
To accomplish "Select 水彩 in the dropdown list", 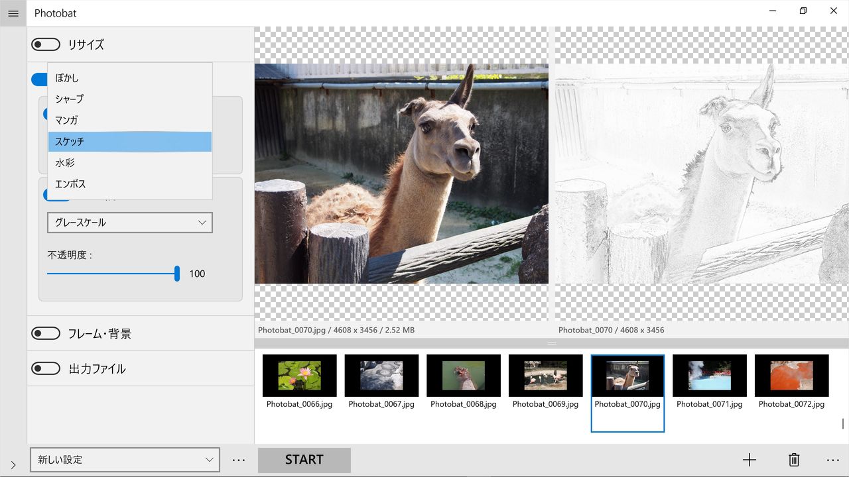I will [x=130, y=163].
